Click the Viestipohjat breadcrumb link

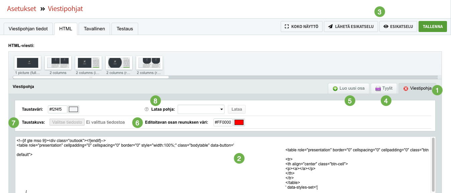click(65, 9)
